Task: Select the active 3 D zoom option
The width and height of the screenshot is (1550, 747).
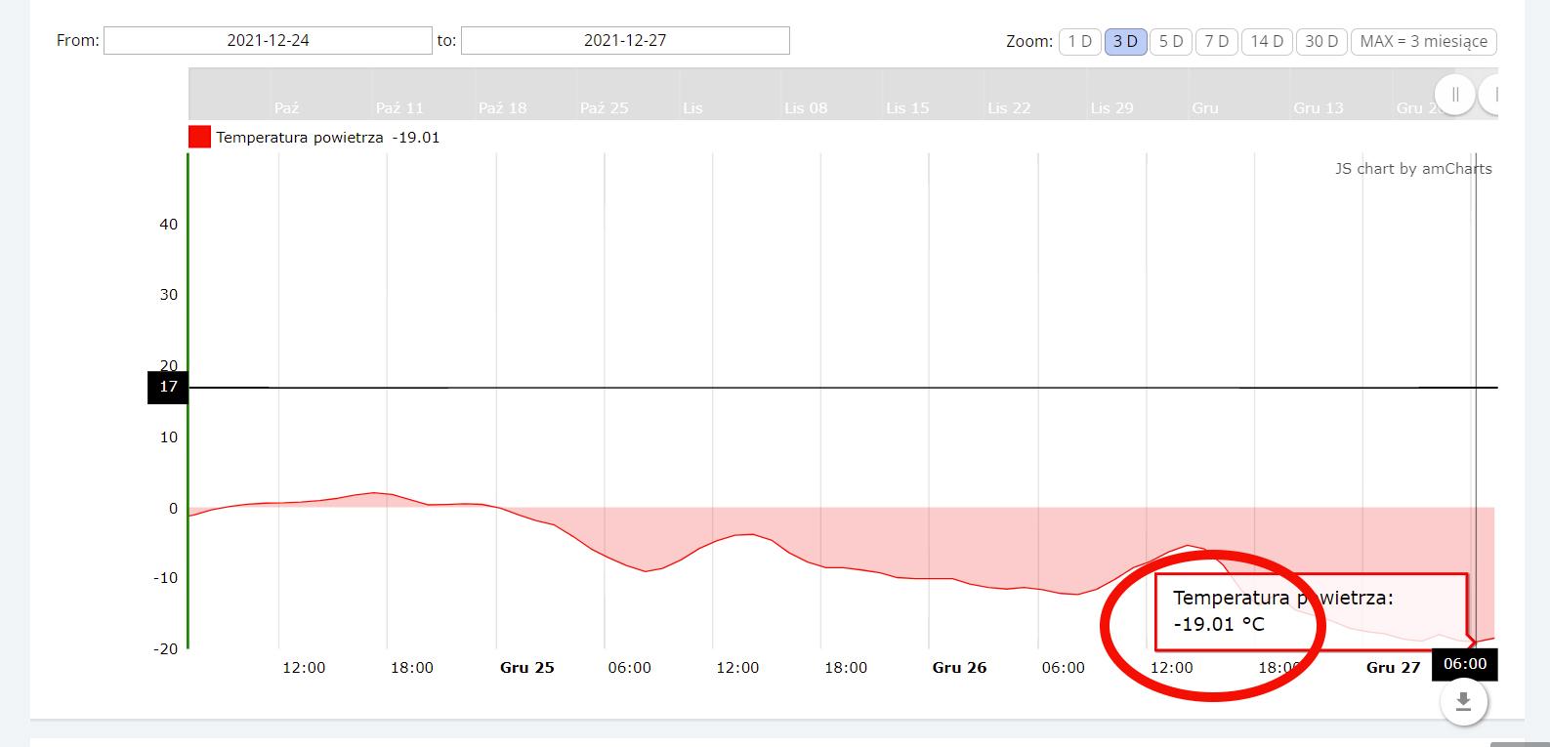Action: click(x=1125, y=41)
